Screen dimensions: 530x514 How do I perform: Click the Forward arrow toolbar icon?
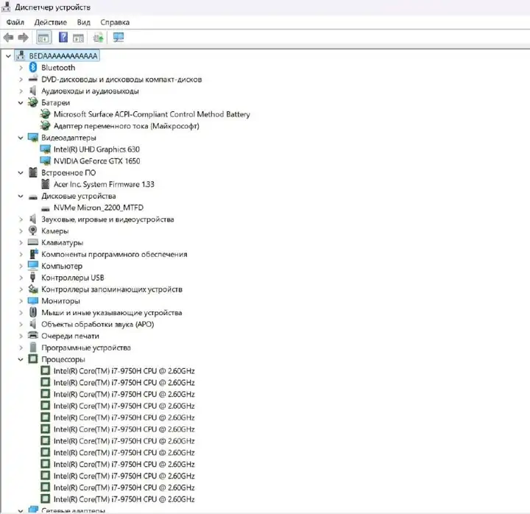tap(23, 38)
